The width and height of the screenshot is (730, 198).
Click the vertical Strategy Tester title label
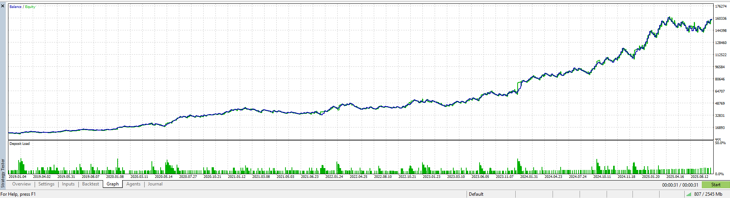[3, 173]
